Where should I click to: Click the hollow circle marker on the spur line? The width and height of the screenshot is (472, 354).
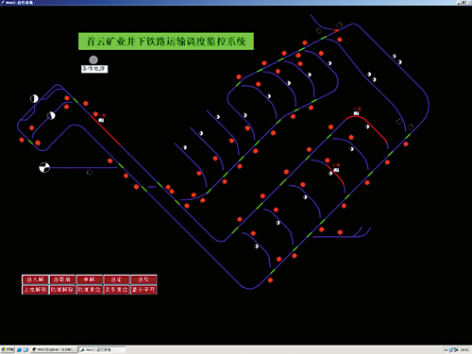[90, 173]
